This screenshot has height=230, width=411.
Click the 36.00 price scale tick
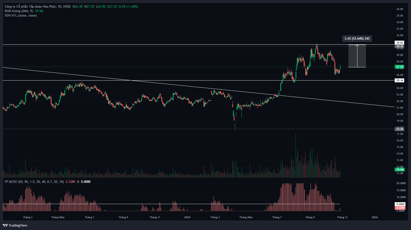click(x=400, y=9)
